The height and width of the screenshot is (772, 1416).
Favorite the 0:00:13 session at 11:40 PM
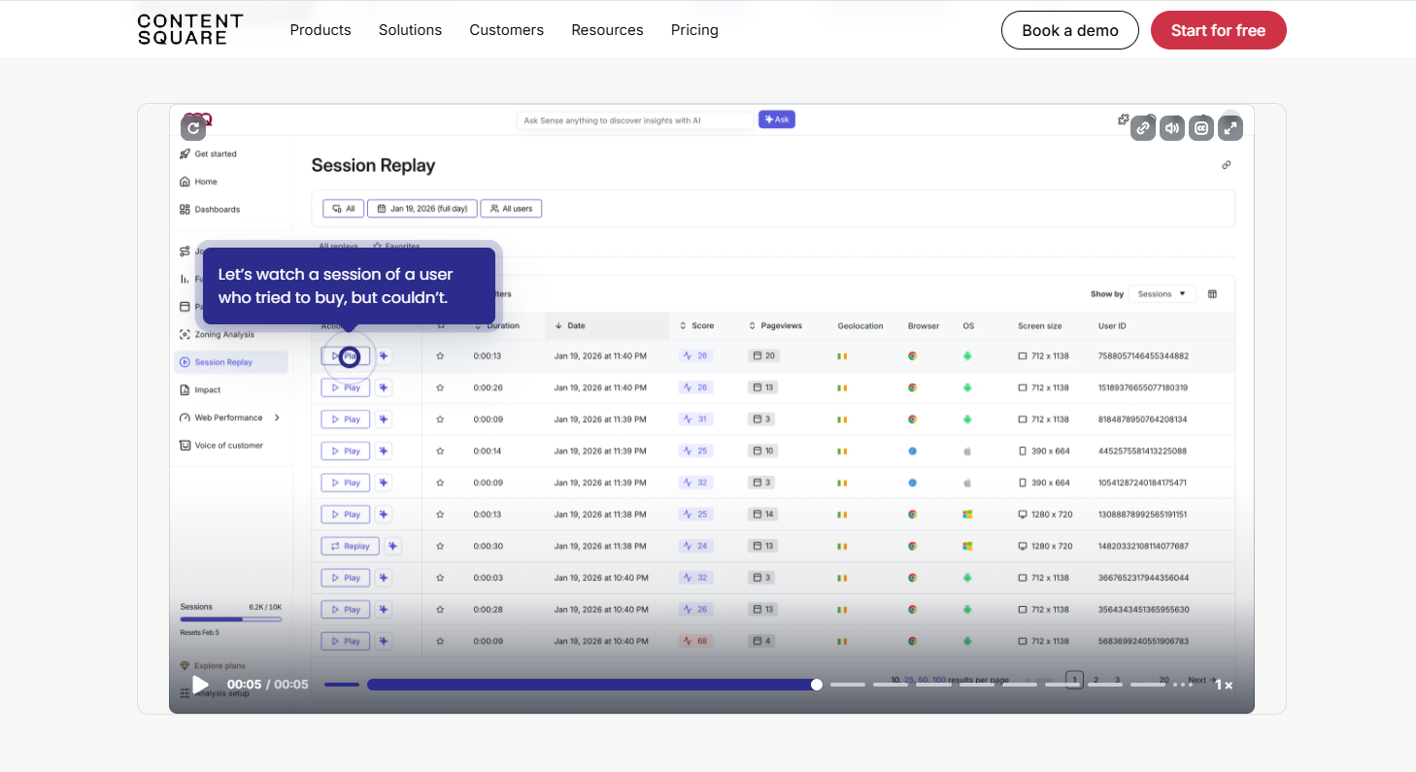click(440, 356)
